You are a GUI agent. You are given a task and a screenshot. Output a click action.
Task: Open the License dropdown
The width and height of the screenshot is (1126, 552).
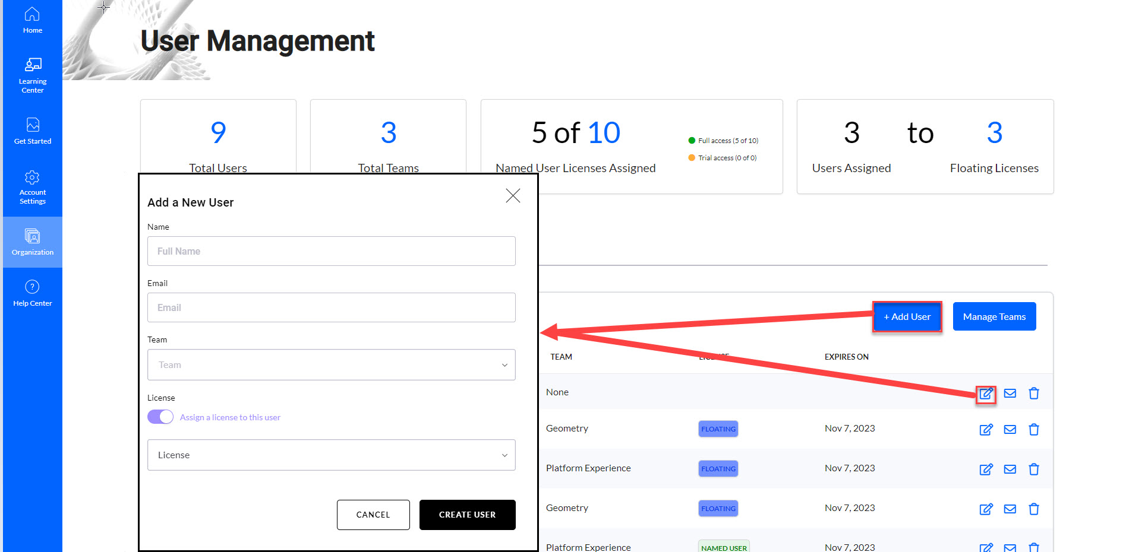click(x=332, y=455)
